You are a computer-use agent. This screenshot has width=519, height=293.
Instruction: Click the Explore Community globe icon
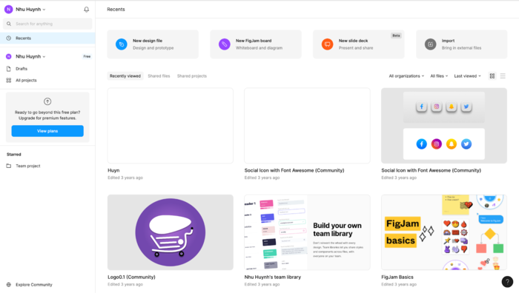[x=9, y=284]
